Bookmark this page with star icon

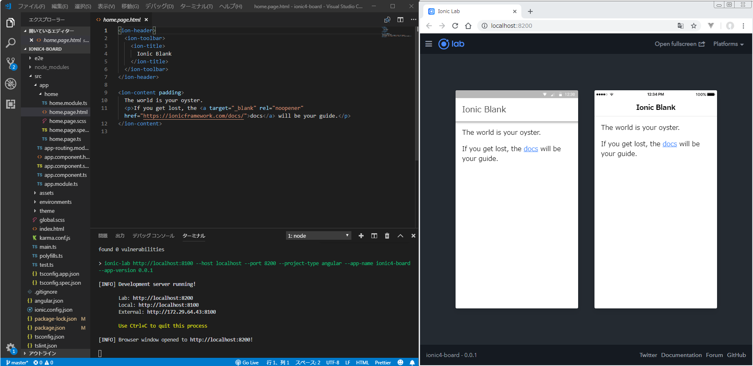tap(694, 26)
